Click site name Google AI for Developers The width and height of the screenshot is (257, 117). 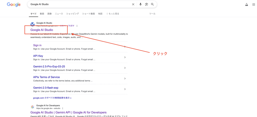tap(48, 105)
